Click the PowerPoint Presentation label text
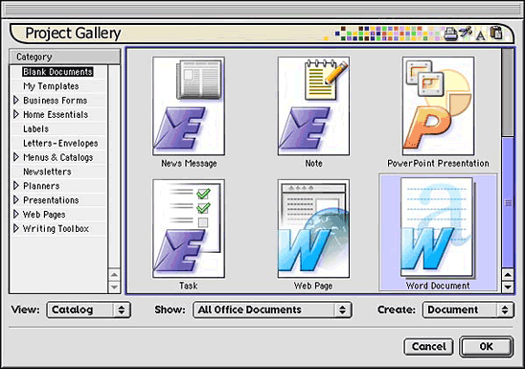 point(438,163)
